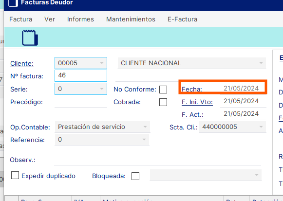This screenshot has width=283, height=201.
Task: Open the Mantenimientos menu
Action: click(x=131, y=19)
